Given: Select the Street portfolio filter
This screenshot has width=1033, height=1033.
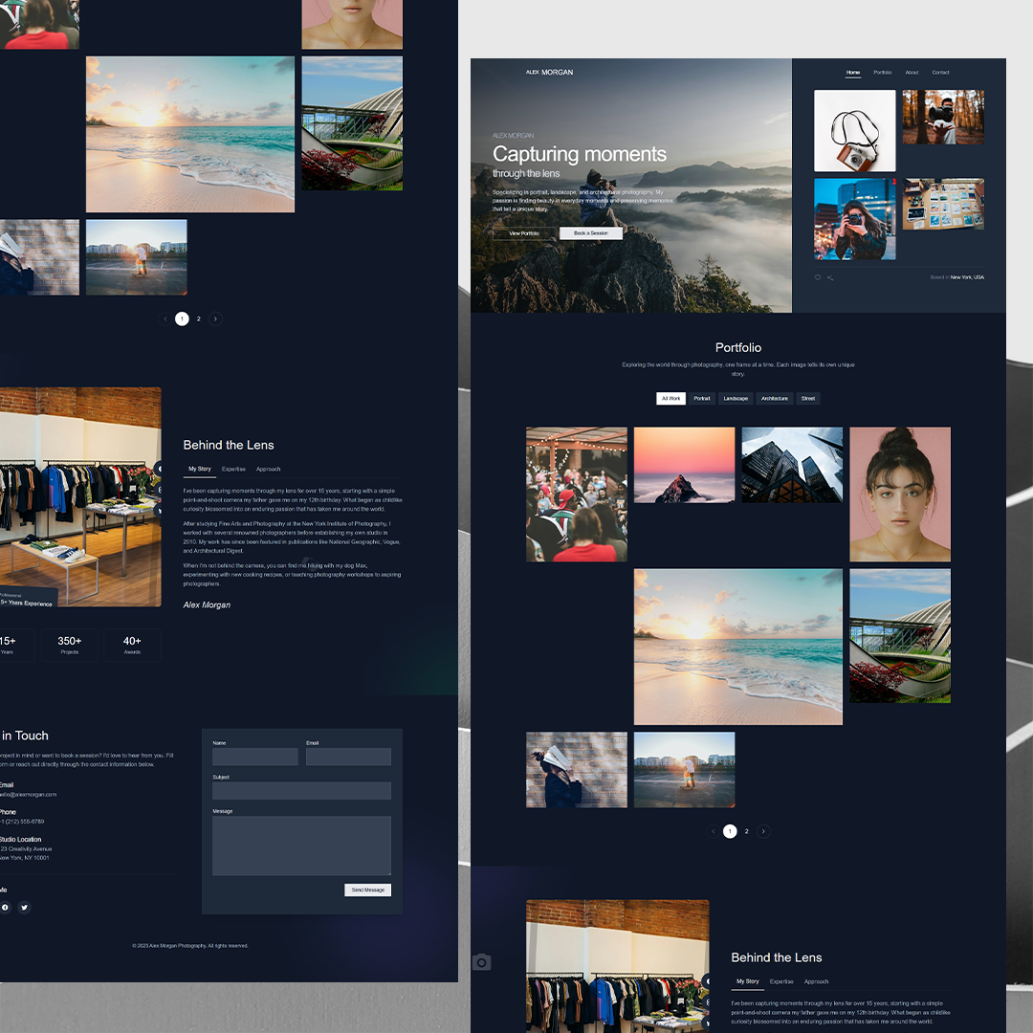Looking at the screenshot, I should point(808,399).
